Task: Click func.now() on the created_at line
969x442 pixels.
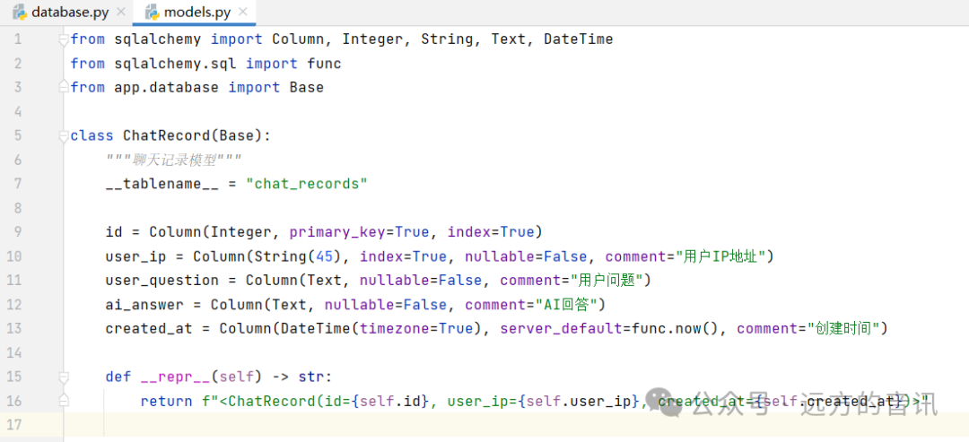Action: [x=675, y=328]
